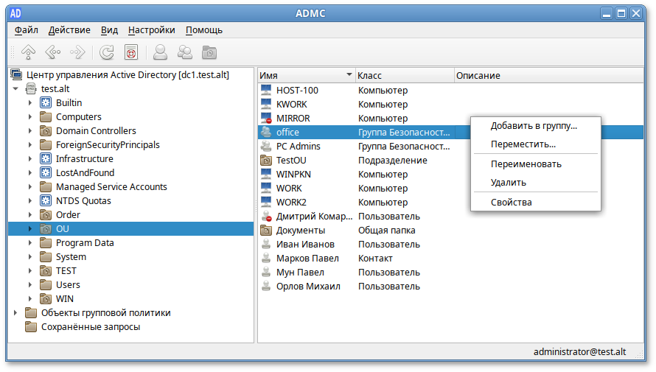Click the Марков Павел contact icon
Screen dimensions: 656x372
click(x=267, y=259)
